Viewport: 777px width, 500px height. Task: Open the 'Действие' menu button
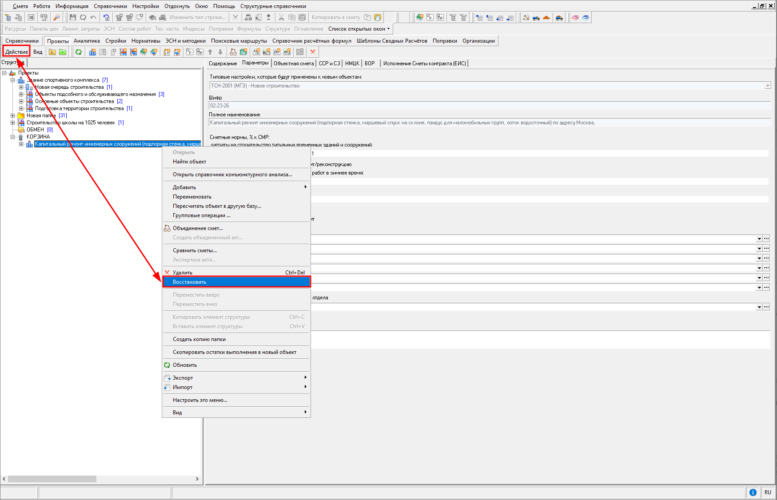[x=16, y=52]
